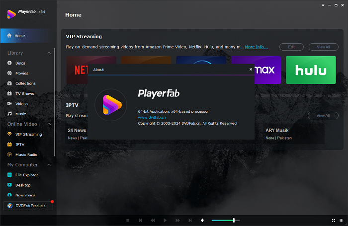348x226 pixels.
Task: Toggle the playlist panel icon
Action: coord(342,220)
